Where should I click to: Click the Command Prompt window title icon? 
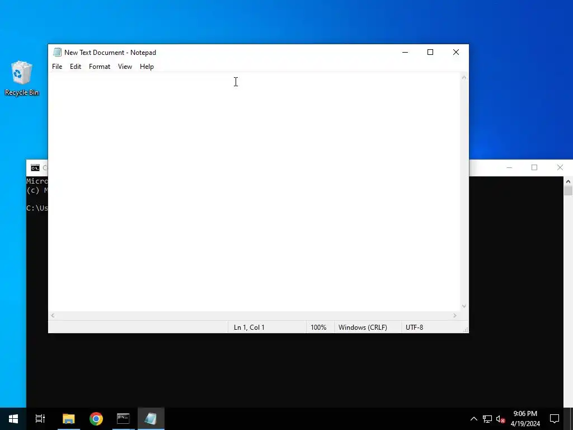click(35, 168)
